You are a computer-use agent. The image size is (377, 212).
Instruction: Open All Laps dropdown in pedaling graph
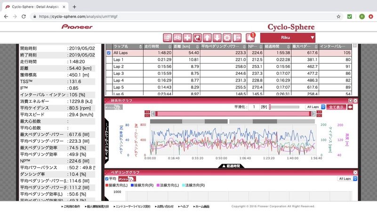[347, 179]
